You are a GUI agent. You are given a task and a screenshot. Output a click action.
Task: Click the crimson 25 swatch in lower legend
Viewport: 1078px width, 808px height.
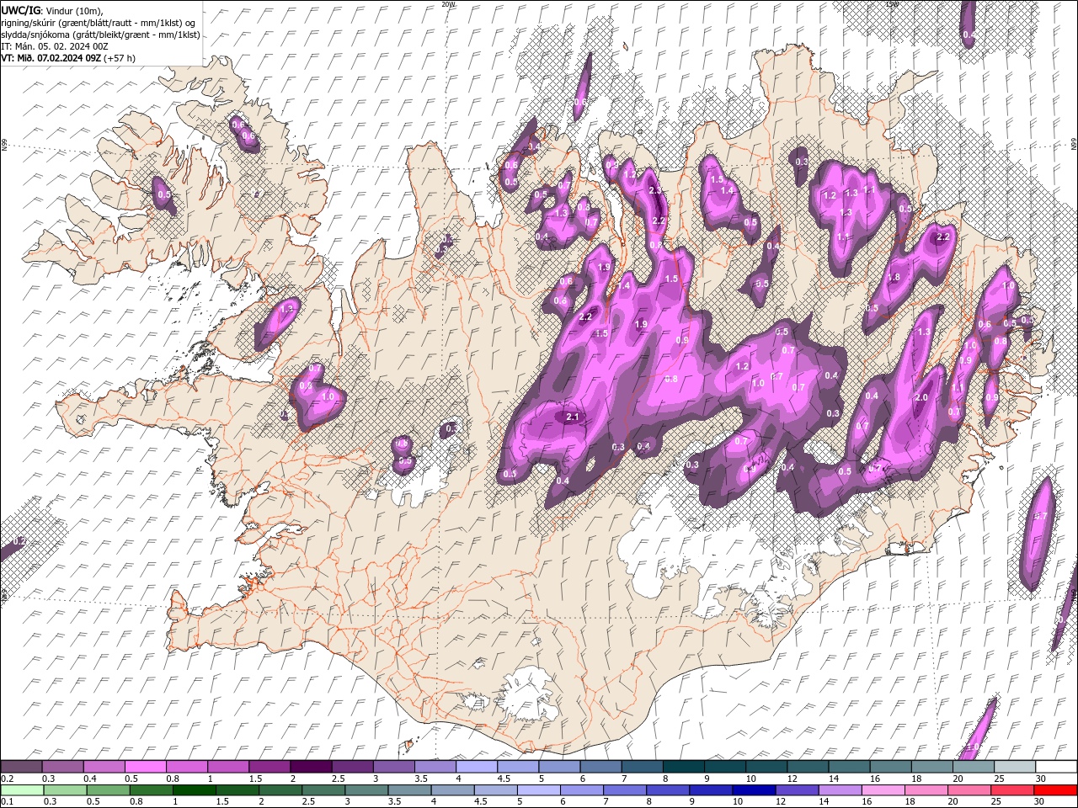1012,789
